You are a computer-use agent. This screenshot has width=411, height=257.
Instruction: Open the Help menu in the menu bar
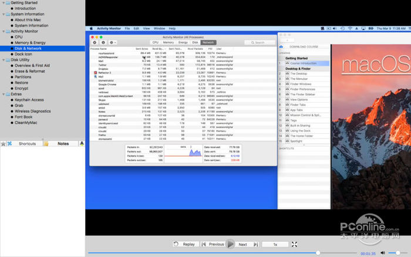172,28
